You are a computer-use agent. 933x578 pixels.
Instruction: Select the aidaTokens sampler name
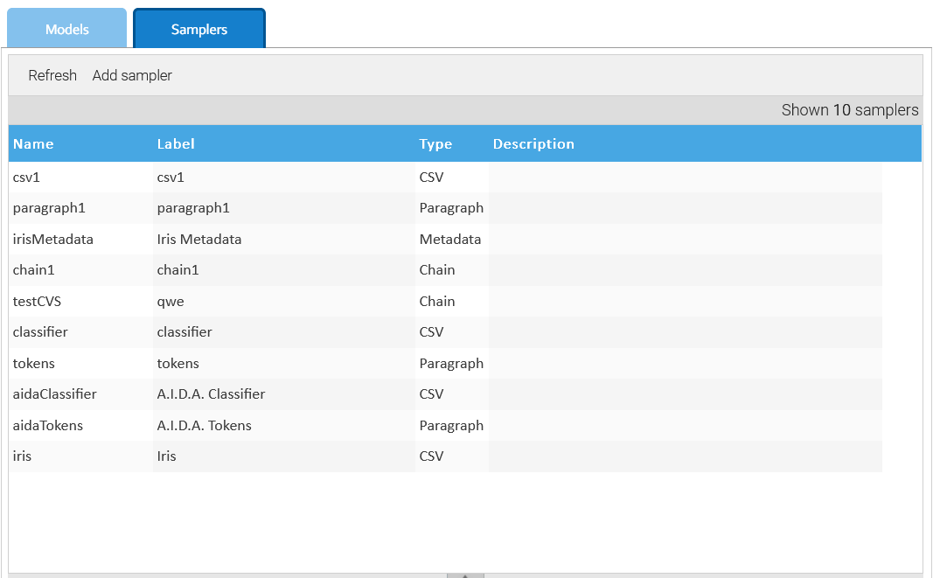pyautogui.click(x=81, y=426)
